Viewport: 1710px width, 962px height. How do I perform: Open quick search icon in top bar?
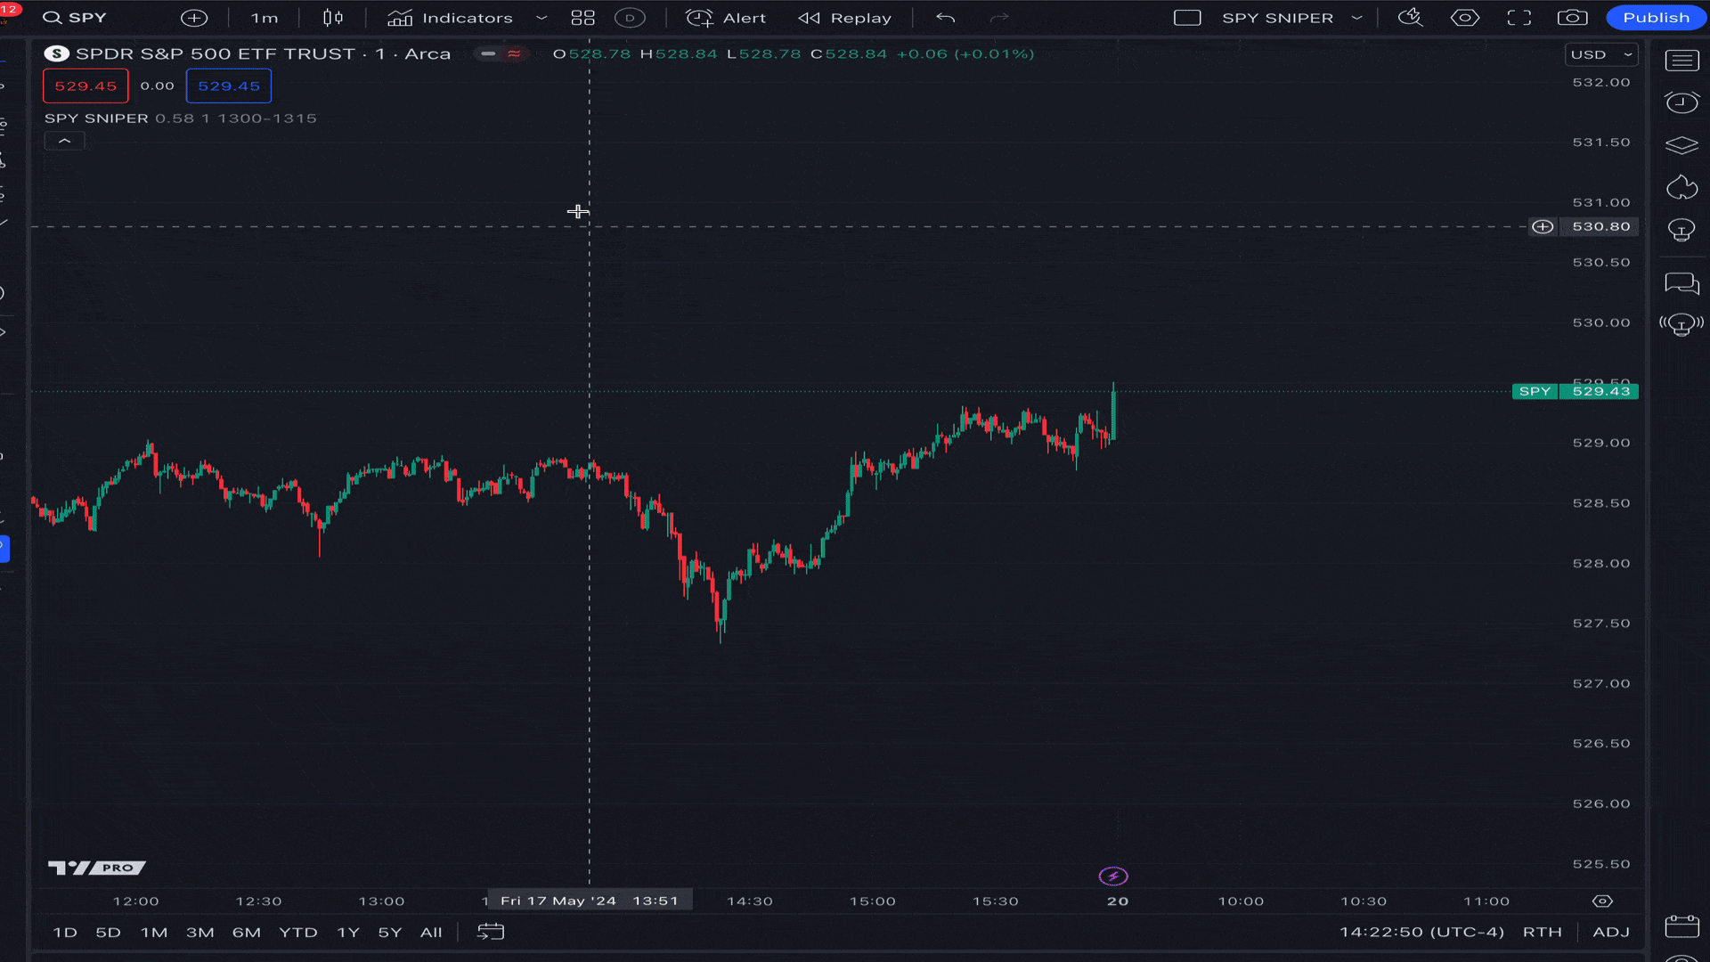[x=1411, y=18]
